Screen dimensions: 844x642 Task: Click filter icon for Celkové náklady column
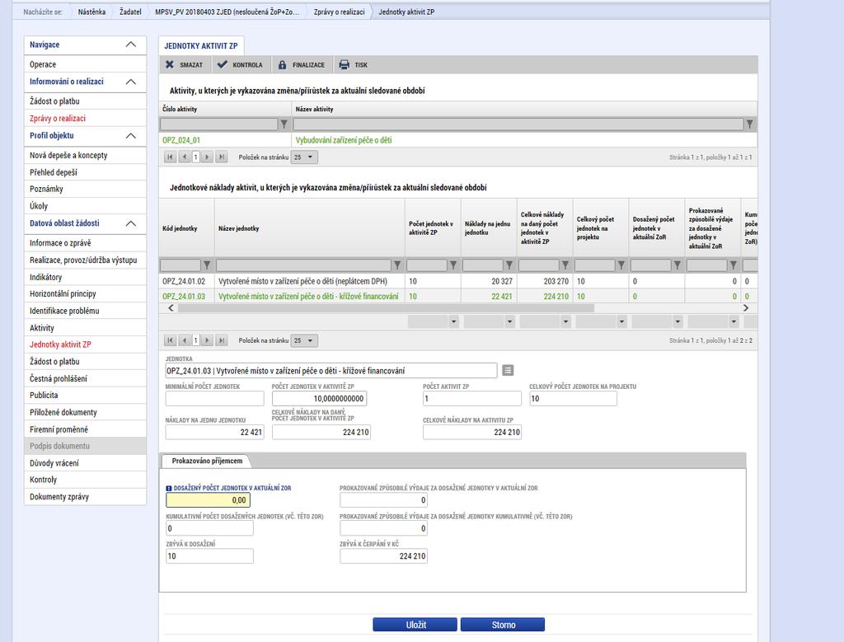(565, 265)
